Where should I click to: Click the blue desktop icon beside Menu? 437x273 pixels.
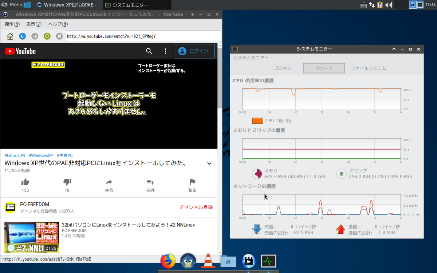click(x=28, y=5)
